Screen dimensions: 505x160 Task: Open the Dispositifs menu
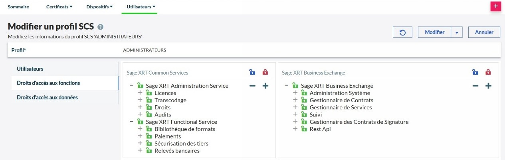(99, 7)
